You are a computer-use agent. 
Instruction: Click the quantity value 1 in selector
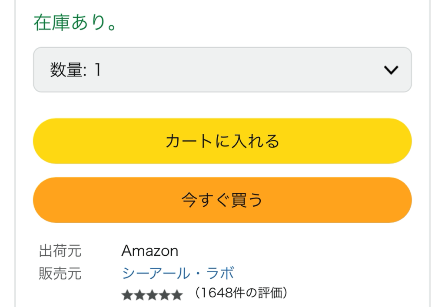click(x=98, y=70)
